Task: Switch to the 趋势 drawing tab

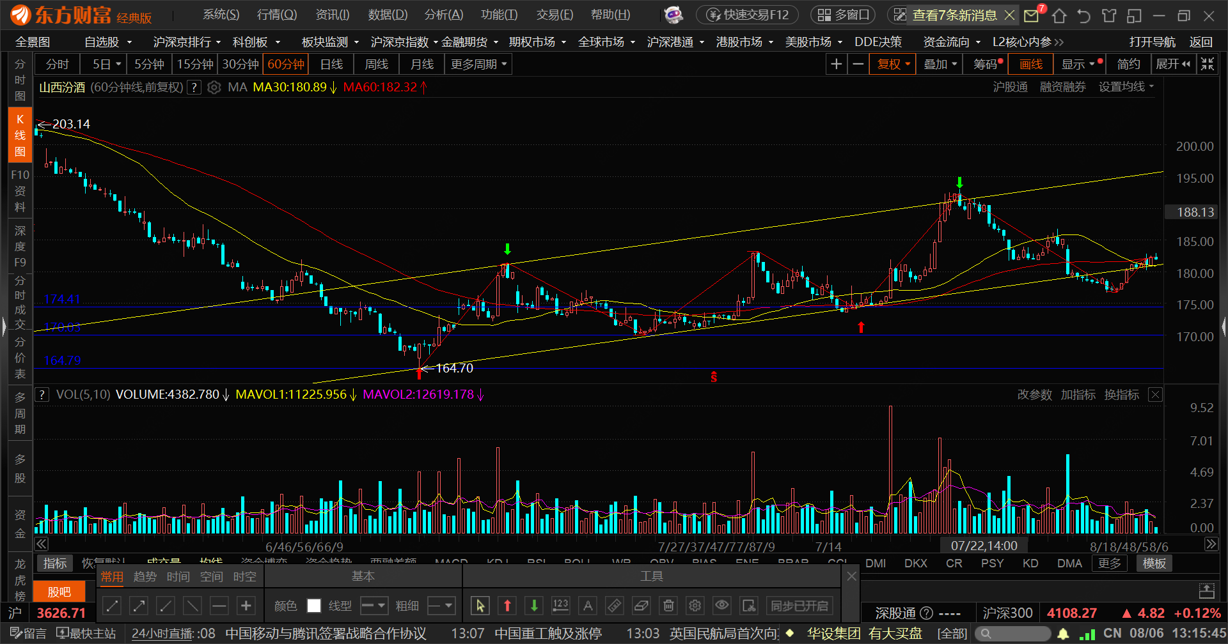Action: coord(145,576)
